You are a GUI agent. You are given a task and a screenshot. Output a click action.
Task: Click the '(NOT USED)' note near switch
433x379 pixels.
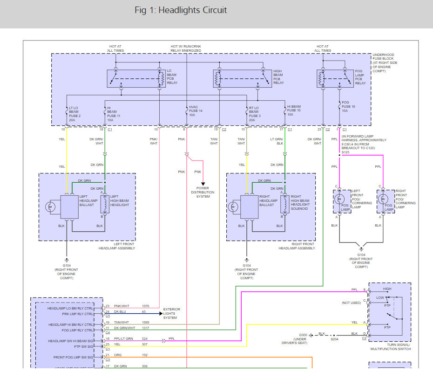pos(351,303)
